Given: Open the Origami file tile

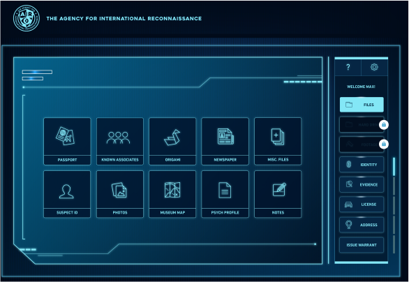Looking at the screenshot, I should click(x=172, y=141).
